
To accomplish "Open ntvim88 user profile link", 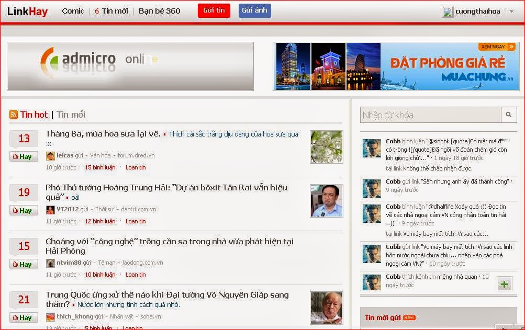I will [x=69, y=263].
